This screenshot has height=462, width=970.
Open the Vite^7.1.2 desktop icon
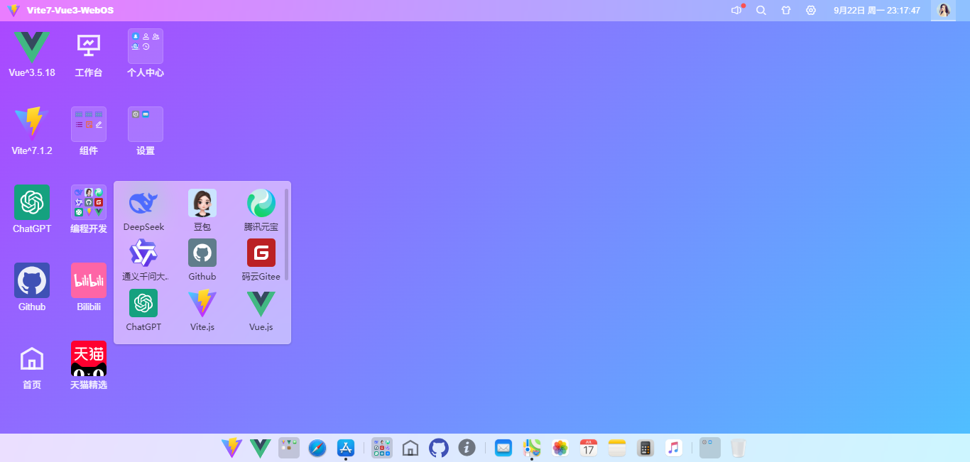coord(32,131)
